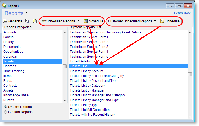
Task: Pick Technician Service Form3 from the list
Action: [89, 47]
